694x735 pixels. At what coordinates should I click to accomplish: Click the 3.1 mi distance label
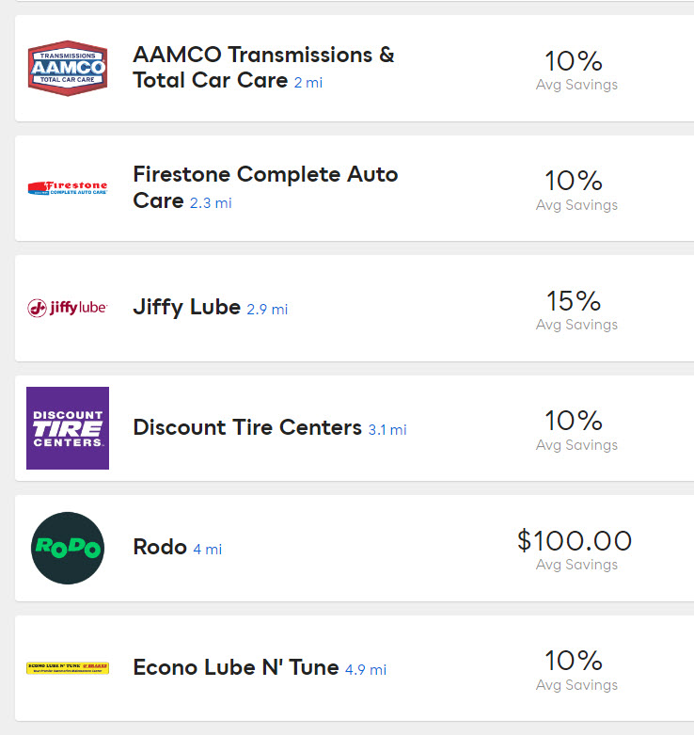pos(386,429)
